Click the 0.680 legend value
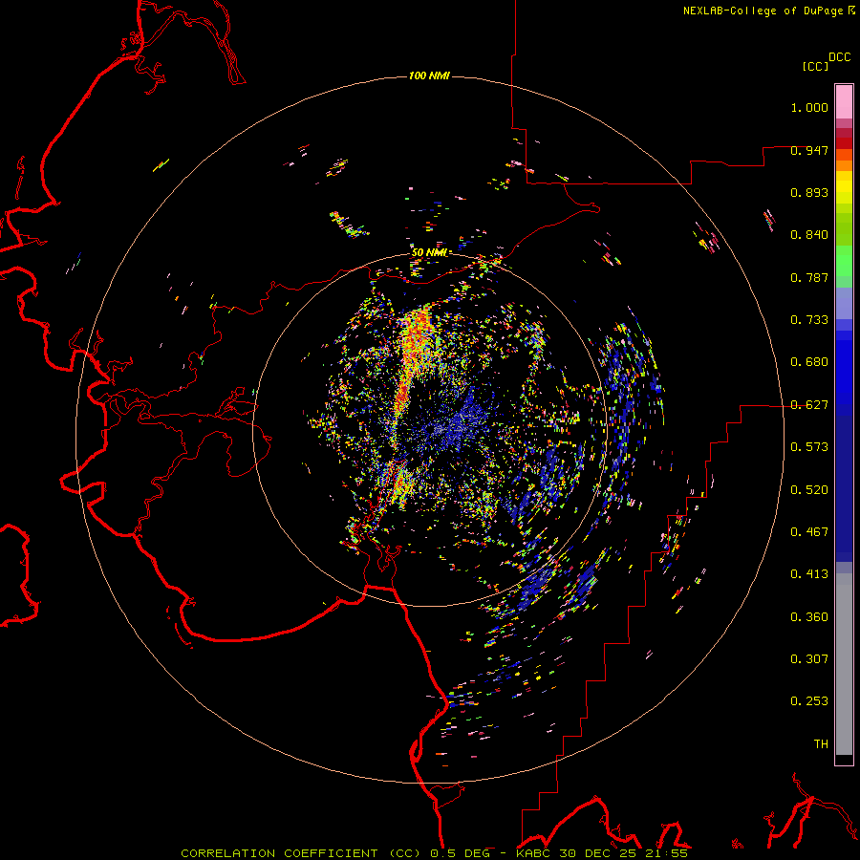This screenshot has width=860, height=860. pyautogui.click(x=809, y=362)
